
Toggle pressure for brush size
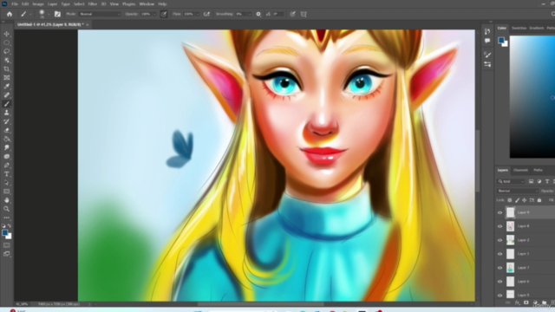tap(292, 14)
